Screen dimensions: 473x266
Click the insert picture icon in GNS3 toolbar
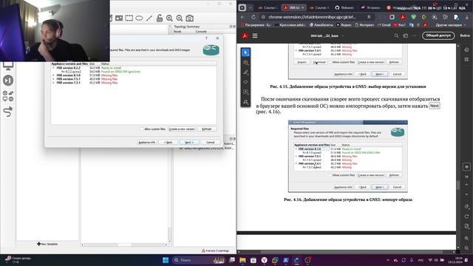click(x=119, y=18)
